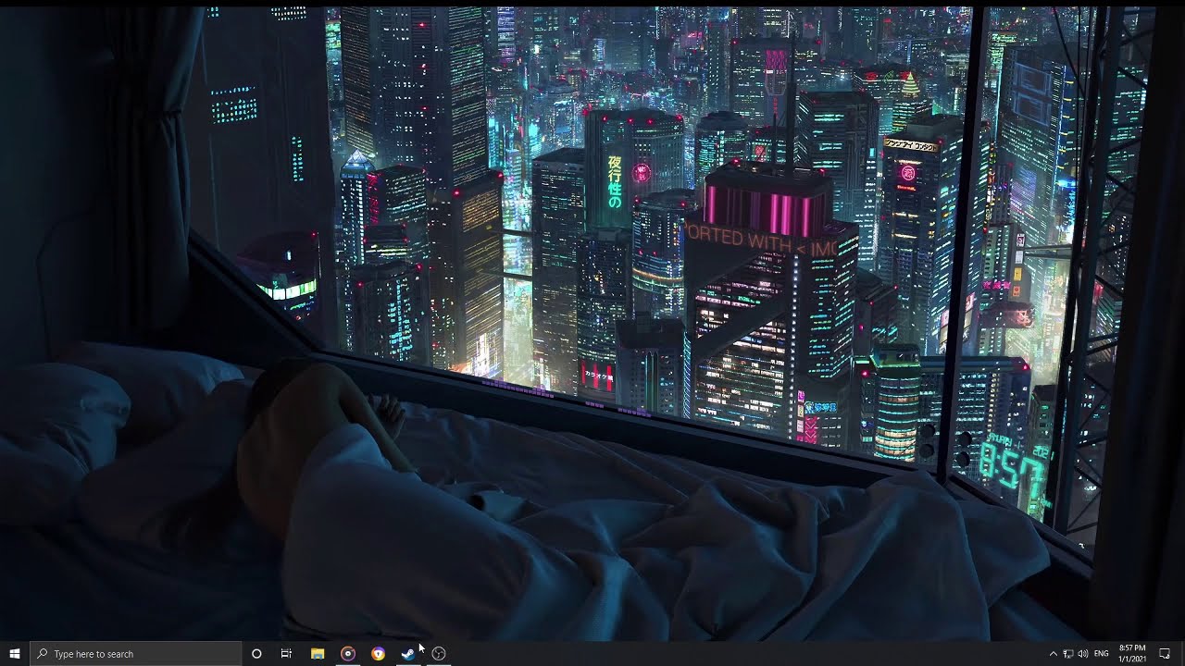Viewport: 1185px width, 666px height.
Task: Switch input language via ENG indicator
Action: [x=1102, y=654]
